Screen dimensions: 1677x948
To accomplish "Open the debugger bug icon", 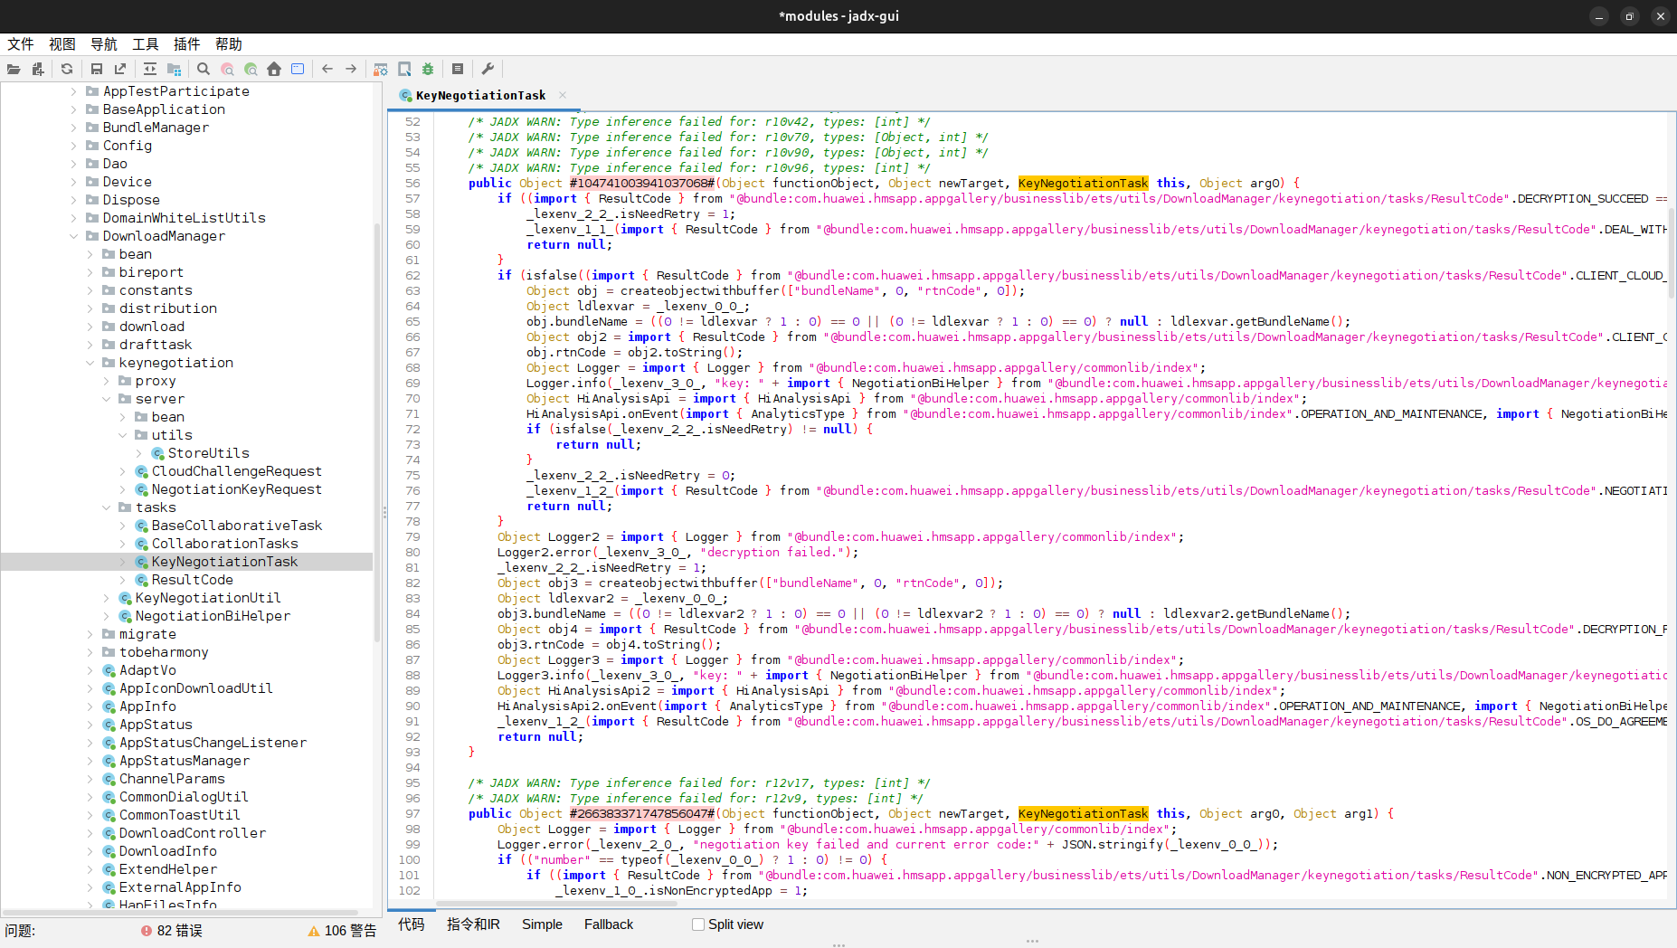I will tap(428, 69).
